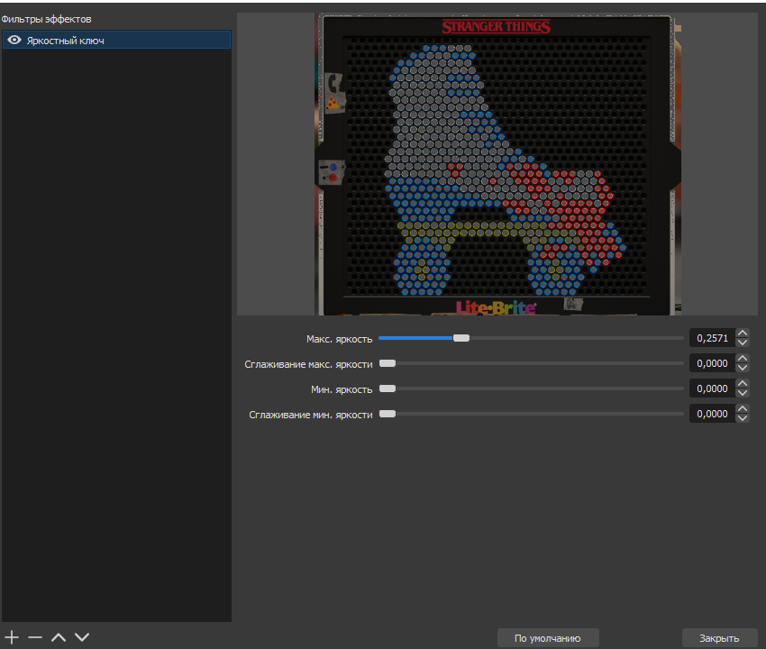Decrease Мин. яркость with down spinner arrow
The height and width of the screenshot is (649, 766).
click(743, 393)
